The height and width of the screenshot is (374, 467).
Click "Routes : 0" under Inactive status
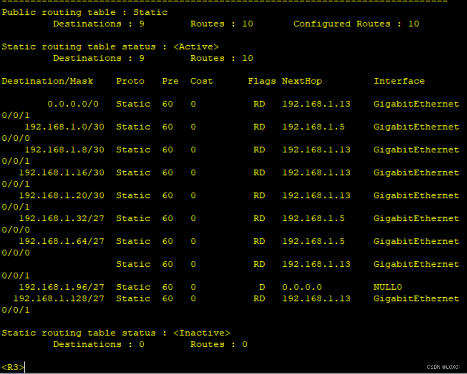(x=219, y=344)
